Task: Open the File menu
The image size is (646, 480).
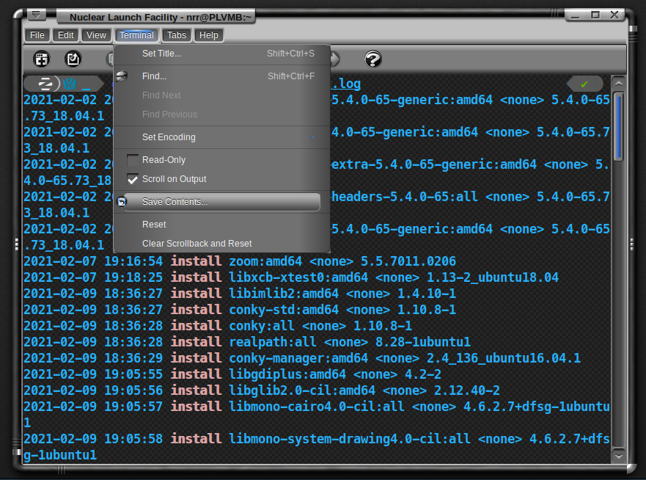Action: pos(37,35)
